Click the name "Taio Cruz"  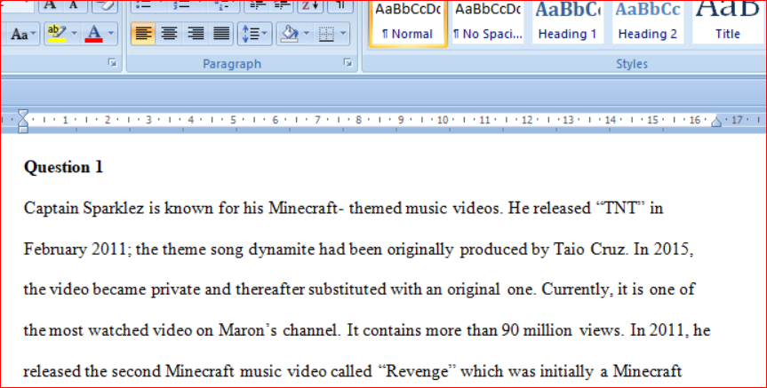pyautogui.click(x=590, y=249)
